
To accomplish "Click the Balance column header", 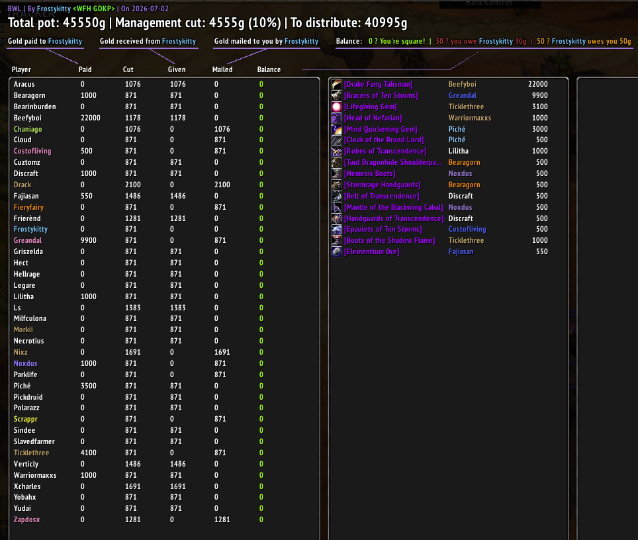I will (269, 69).
